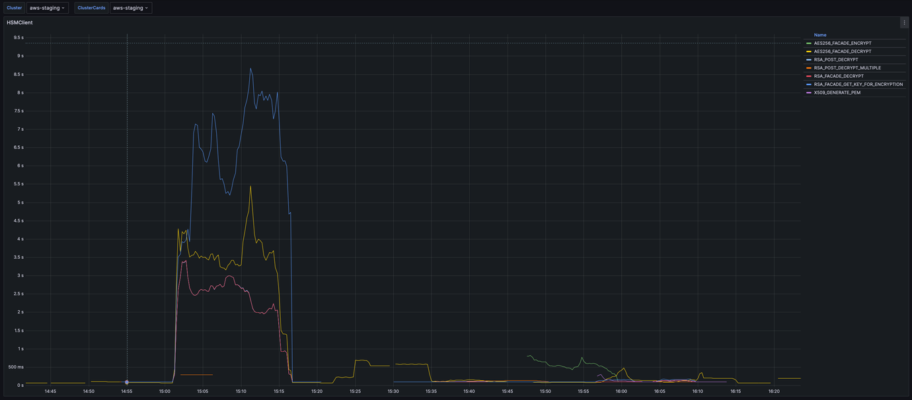
Task: Click the light-blue RSA_POST_DECRYPT series color marker
Action: 809,59
